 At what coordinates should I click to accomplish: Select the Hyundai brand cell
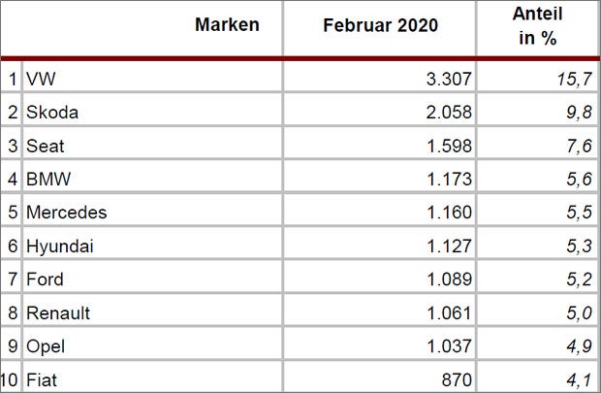click(x=60, y=246)
